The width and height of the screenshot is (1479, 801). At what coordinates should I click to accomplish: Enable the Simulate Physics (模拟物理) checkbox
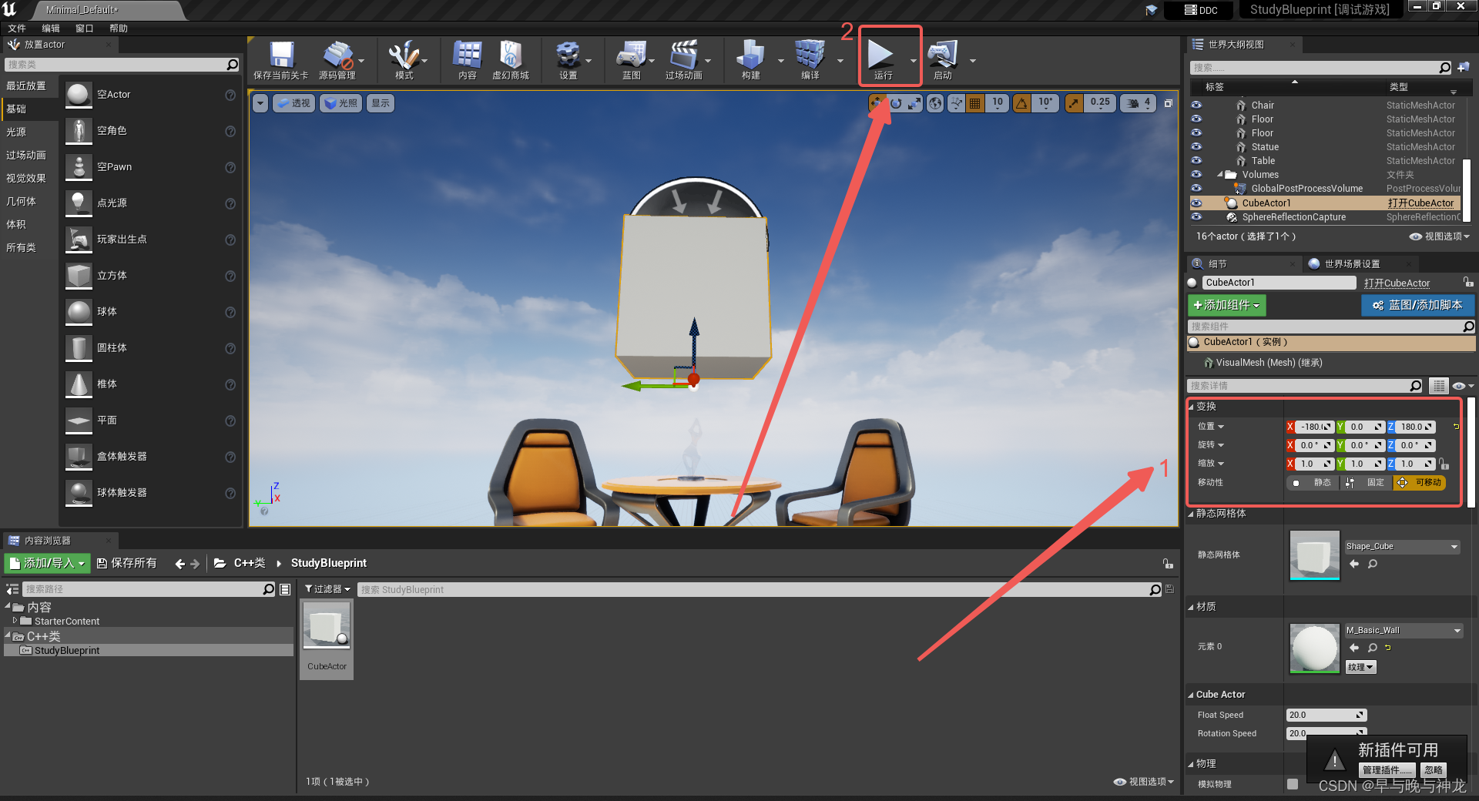pyautogui.click(x=1293, y=784)
